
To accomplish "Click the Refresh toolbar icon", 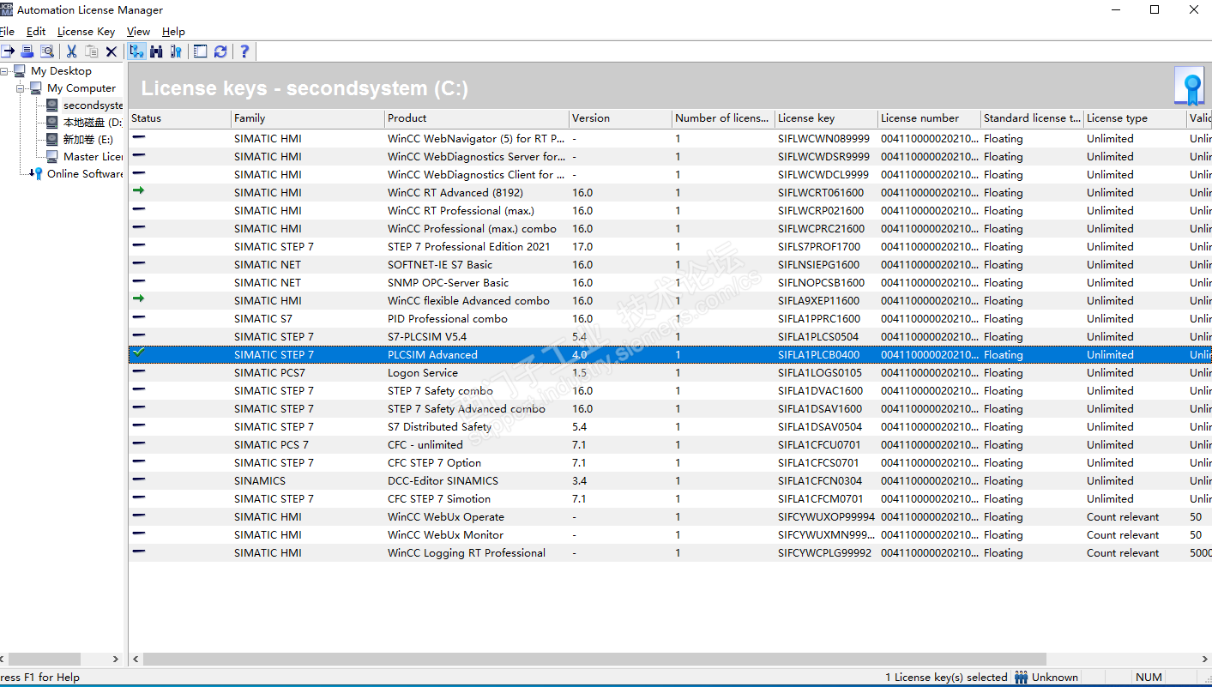I will click(x=220, y=51).
